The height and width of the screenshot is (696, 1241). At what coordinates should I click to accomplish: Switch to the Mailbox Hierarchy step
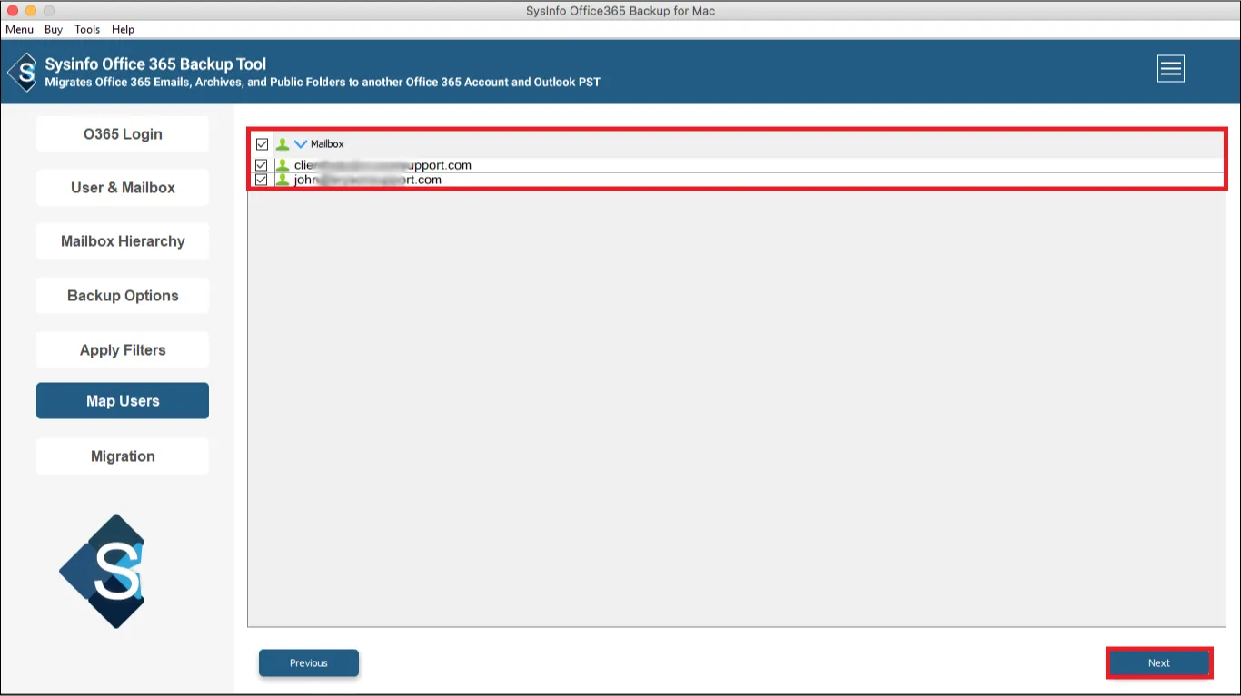pos(123,241)
